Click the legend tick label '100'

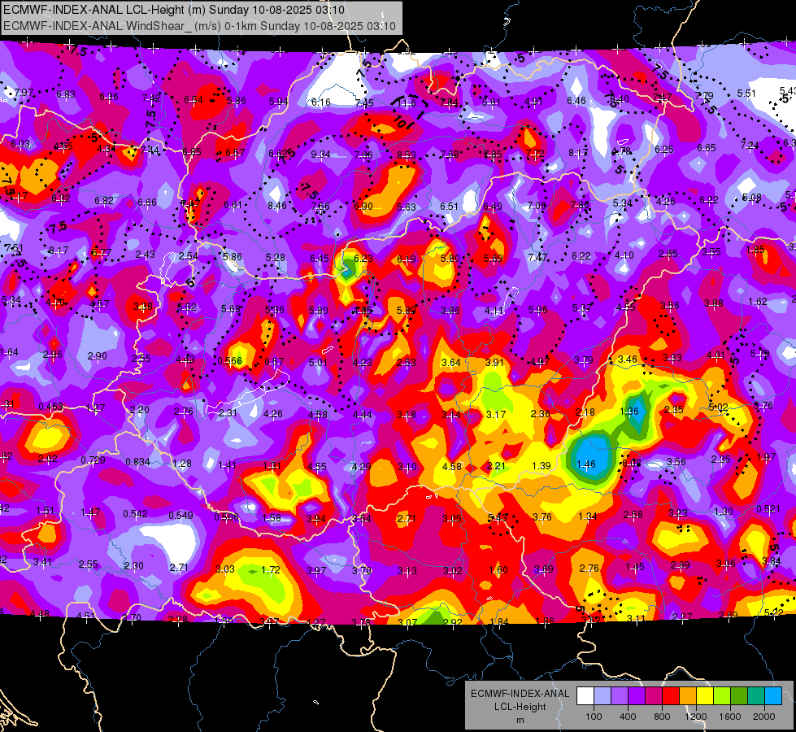[594, 717]
